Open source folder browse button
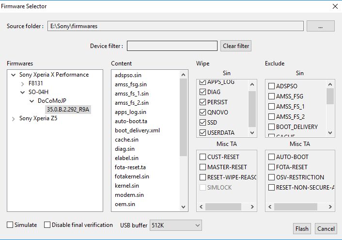The image size is (342, 240). [320, 26]
